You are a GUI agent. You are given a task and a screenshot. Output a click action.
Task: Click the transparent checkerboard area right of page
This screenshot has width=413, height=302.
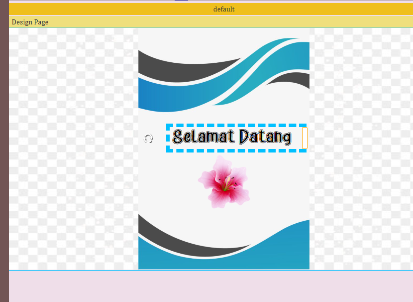pos(361,150)
